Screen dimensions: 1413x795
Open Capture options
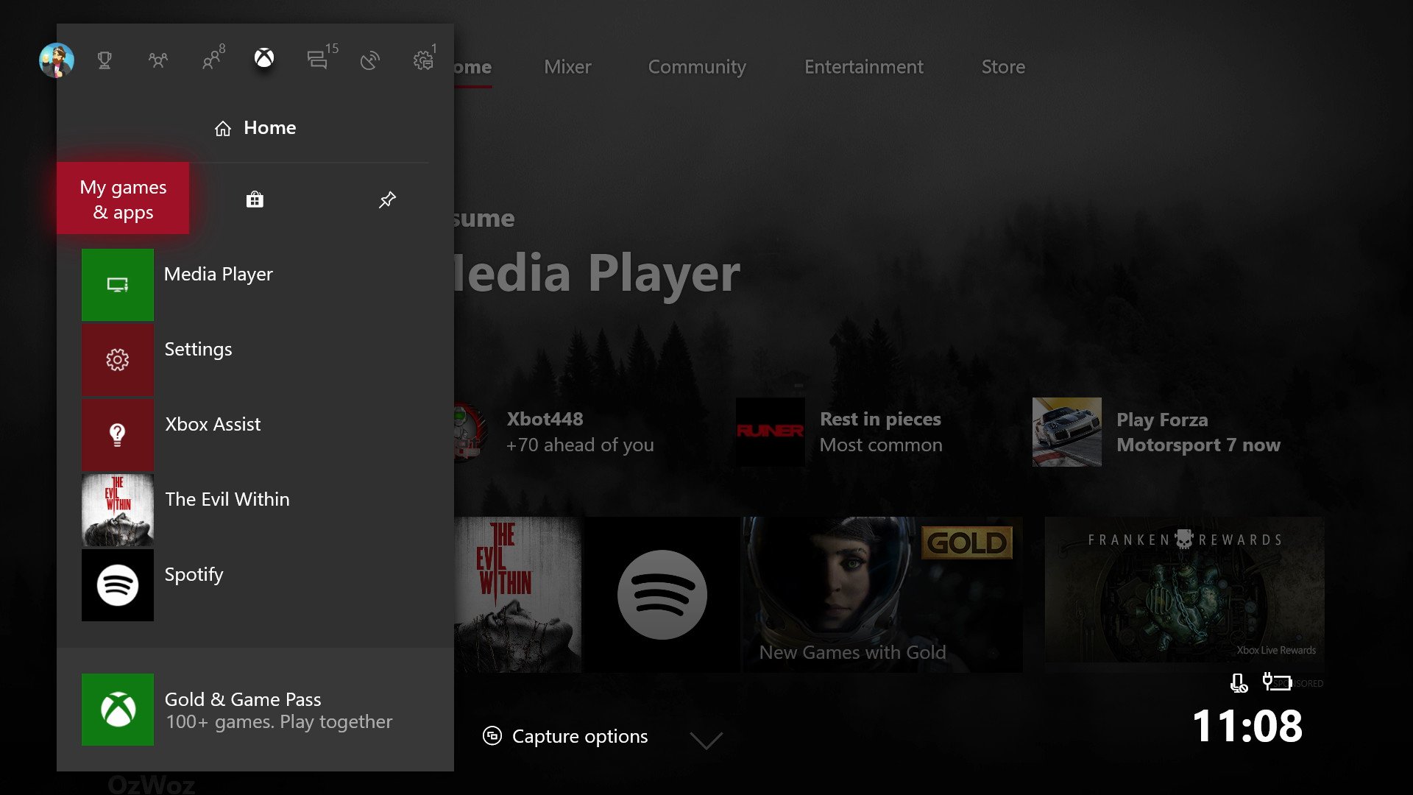coord(565,736)
